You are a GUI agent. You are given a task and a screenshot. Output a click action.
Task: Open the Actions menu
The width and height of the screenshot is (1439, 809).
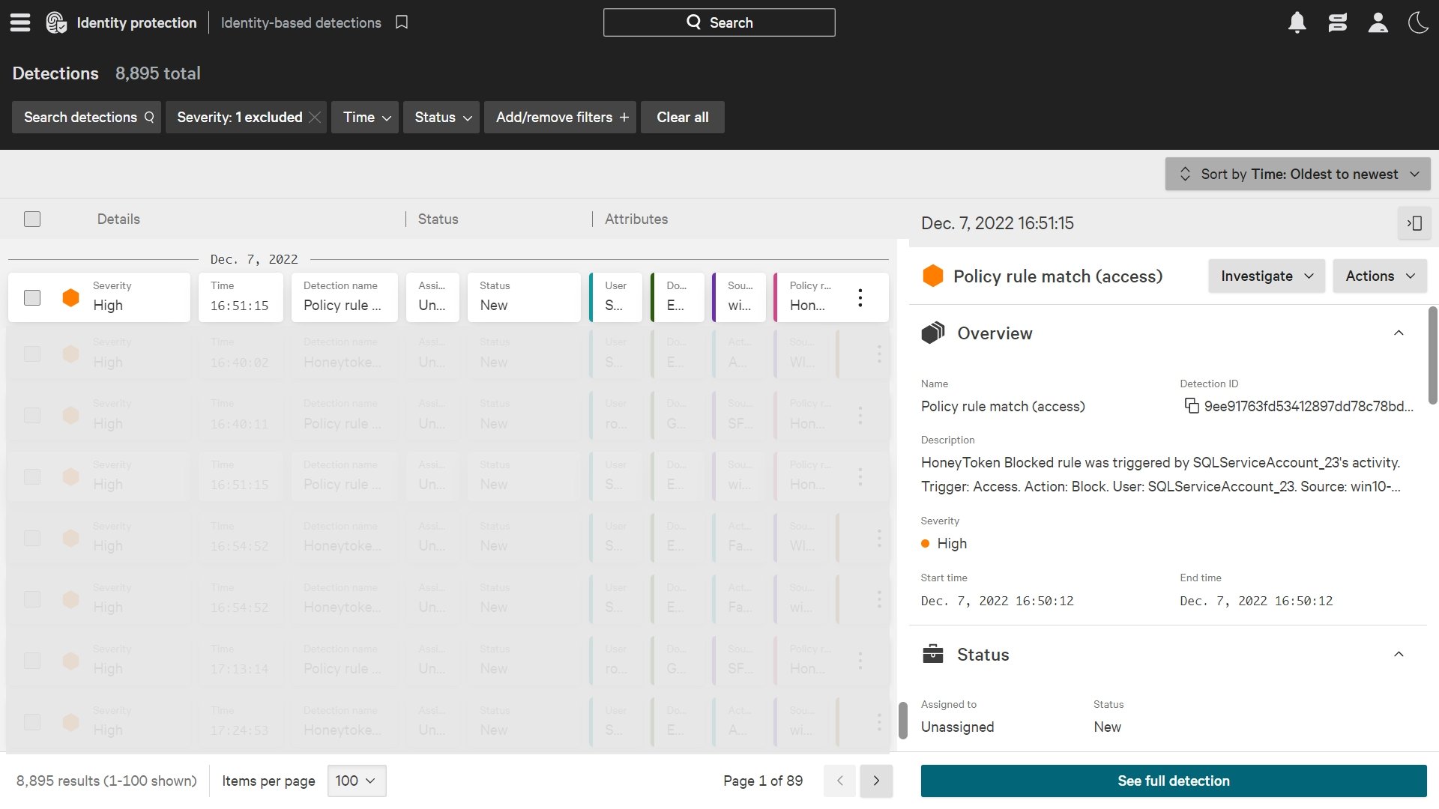[x=1379, y=276]
